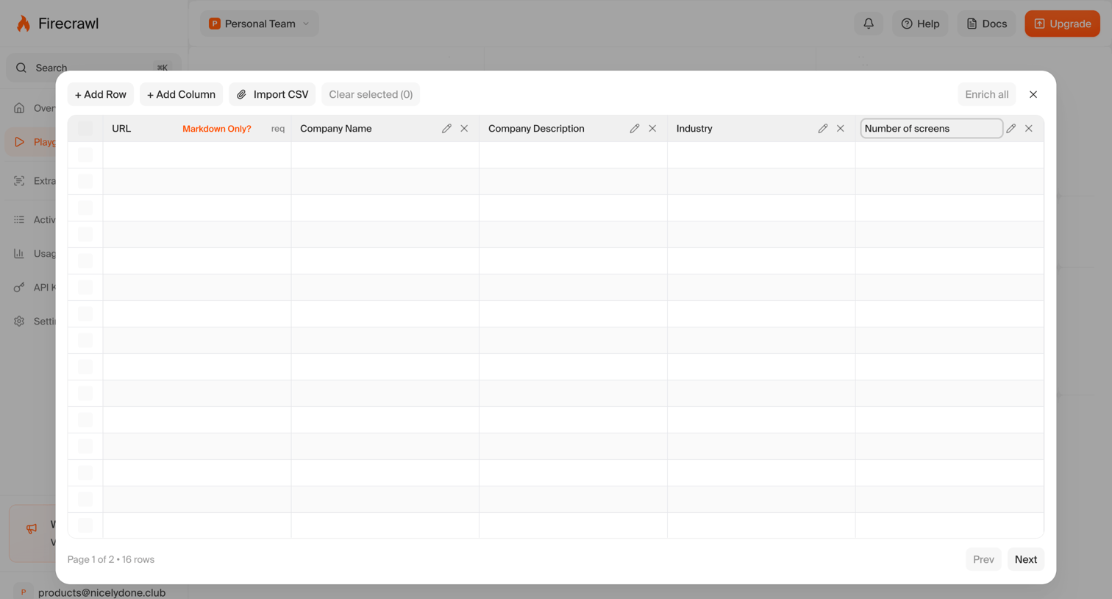
Task: Edit the Company Name column pencil
Action: click(x=446, y=128)
